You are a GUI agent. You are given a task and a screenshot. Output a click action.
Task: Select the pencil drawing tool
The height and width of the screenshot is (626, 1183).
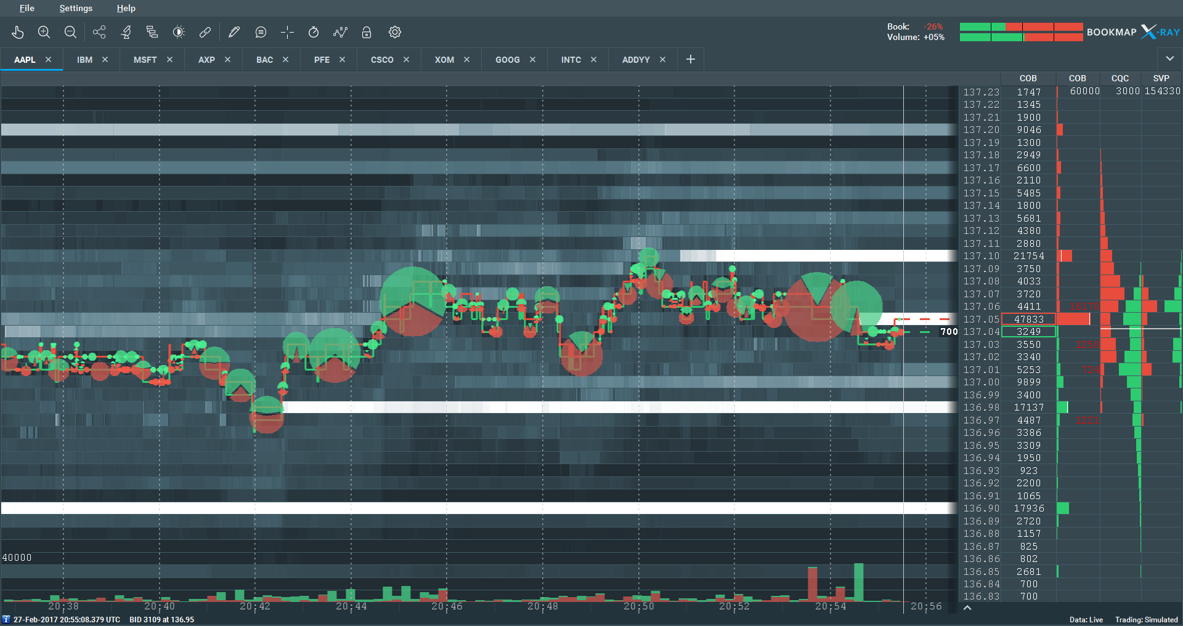click(234, 32)
